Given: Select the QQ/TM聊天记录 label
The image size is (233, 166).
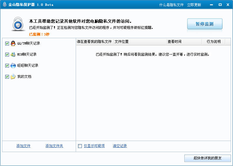Looking at the screenshot, I should click(x=29, y=43).
